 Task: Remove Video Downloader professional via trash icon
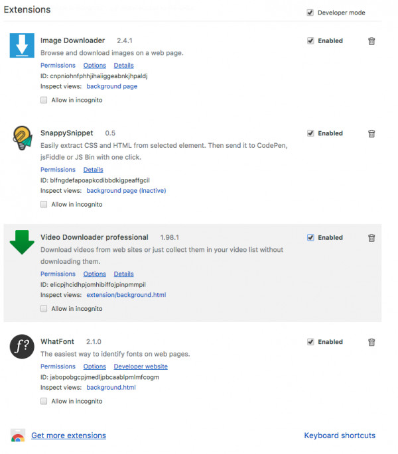[x=371, y=238]
